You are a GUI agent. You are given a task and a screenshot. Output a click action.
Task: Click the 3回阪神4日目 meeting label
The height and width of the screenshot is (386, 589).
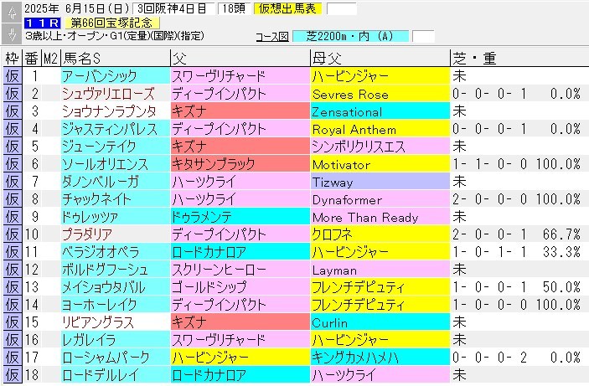pos(172,8)
